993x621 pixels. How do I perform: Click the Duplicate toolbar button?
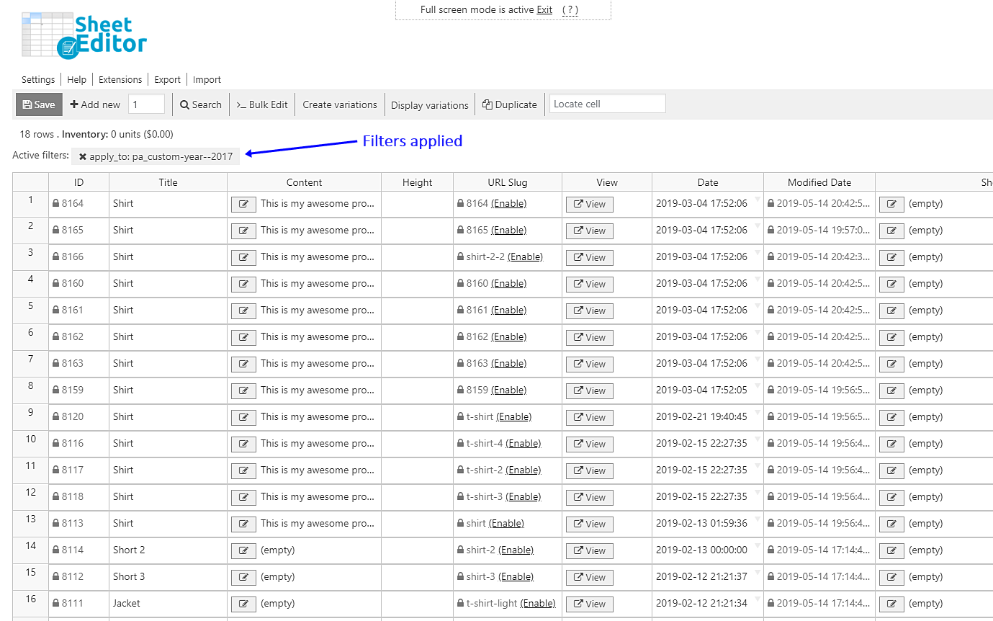coord(509,104)
